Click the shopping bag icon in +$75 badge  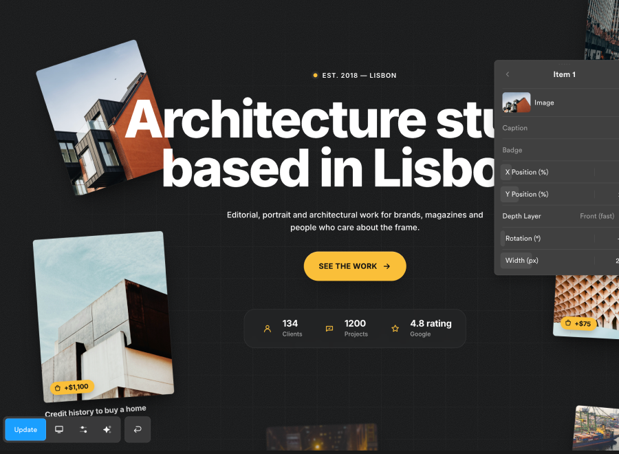tap(568, 323)
